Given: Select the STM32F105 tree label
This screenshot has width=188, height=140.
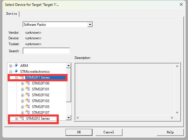Looking at the screenshot, I should [x=41, y=107].
